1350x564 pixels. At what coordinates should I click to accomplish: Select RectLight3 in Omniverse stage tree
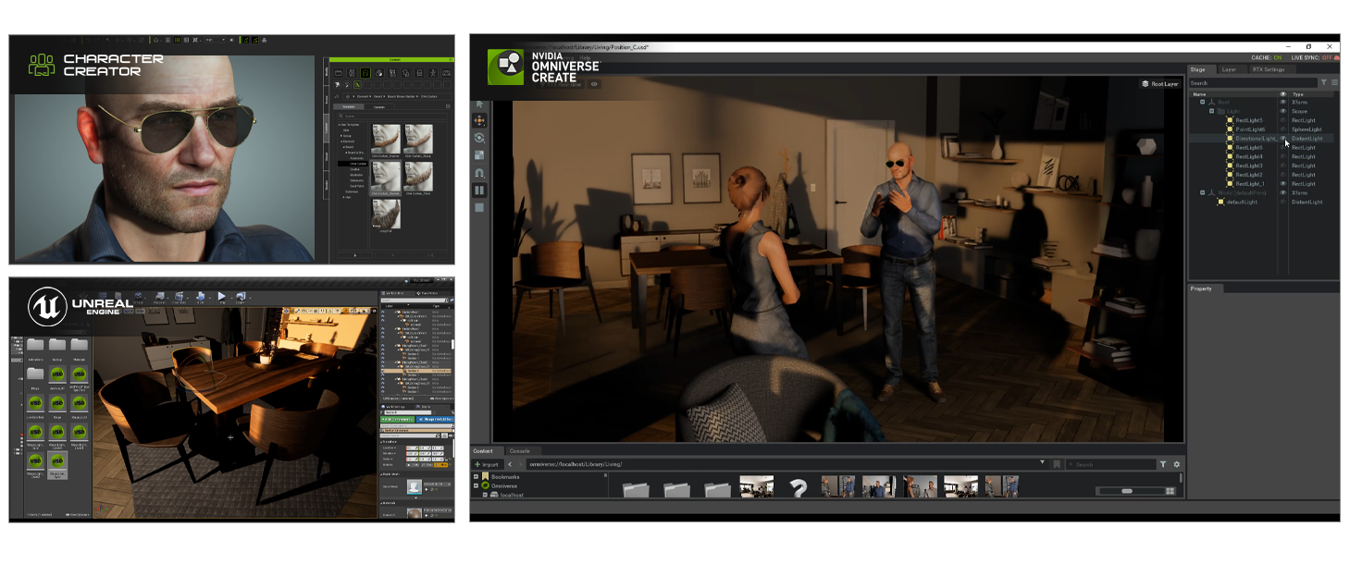(1248, 166)
